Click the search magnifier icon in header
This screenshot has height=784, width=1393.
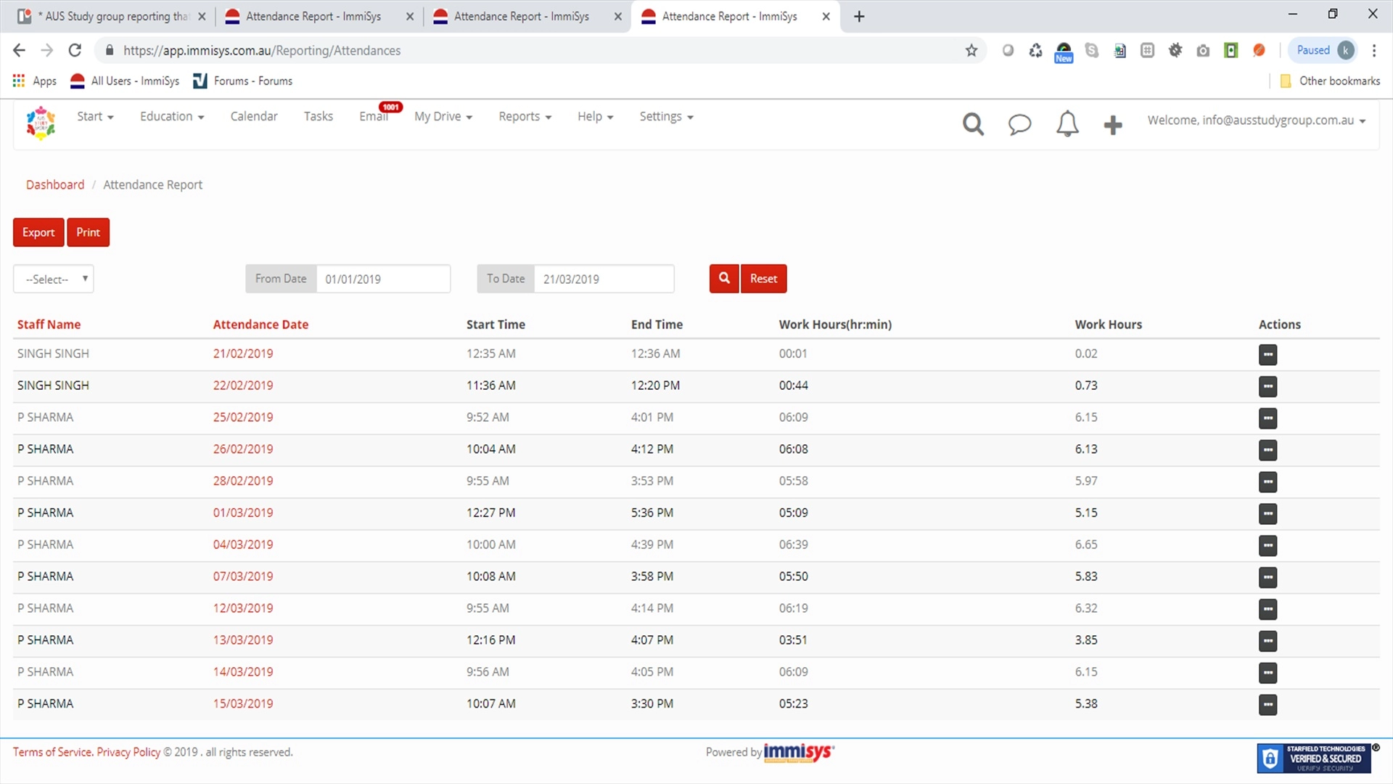(x=973, y=124)
